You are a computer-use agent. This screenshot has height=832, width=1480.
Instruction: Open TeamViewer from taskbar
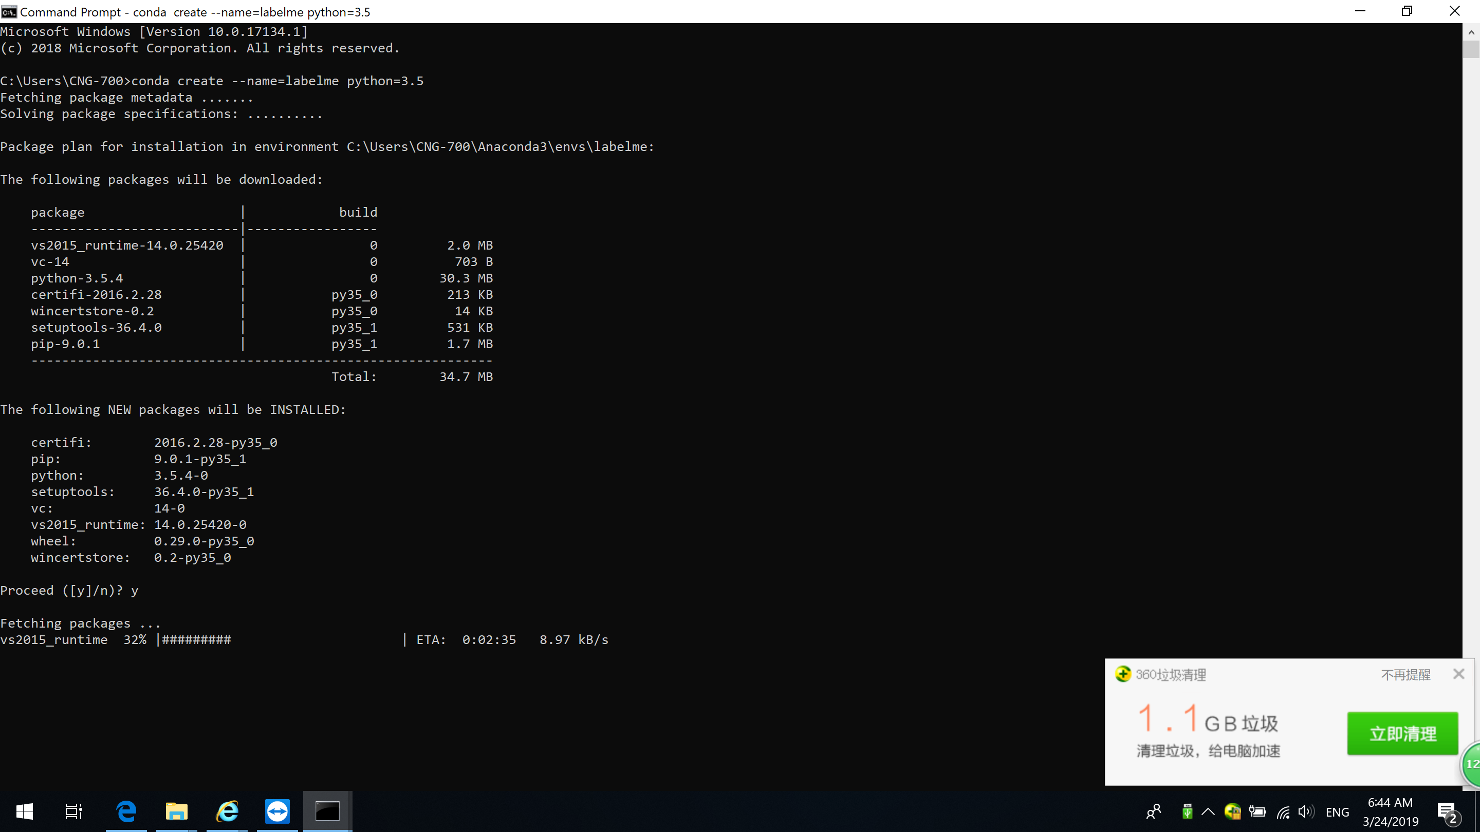277,811
